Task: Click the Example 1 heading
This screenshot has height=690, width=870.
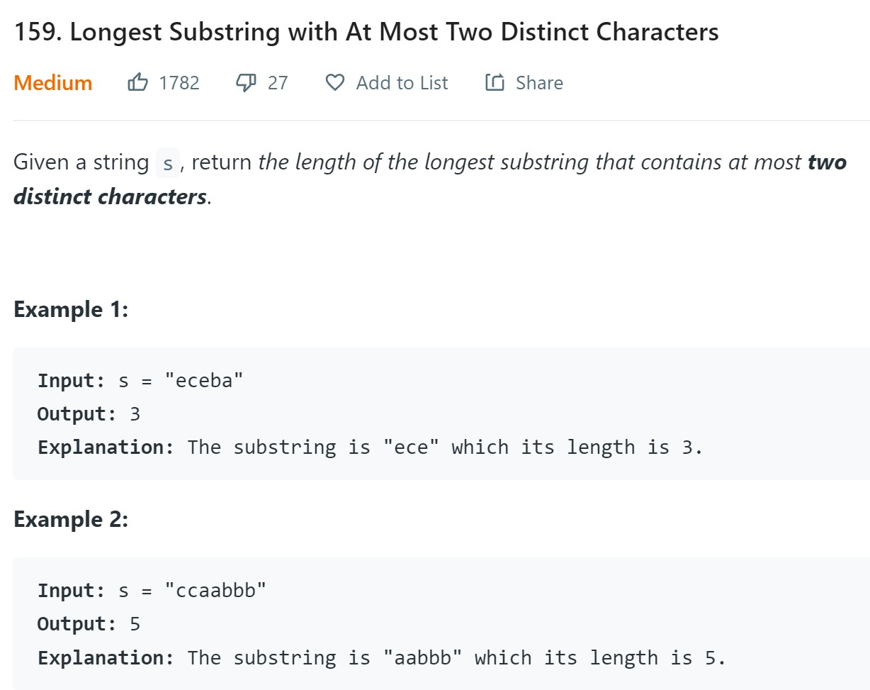Action: (71, 310)
